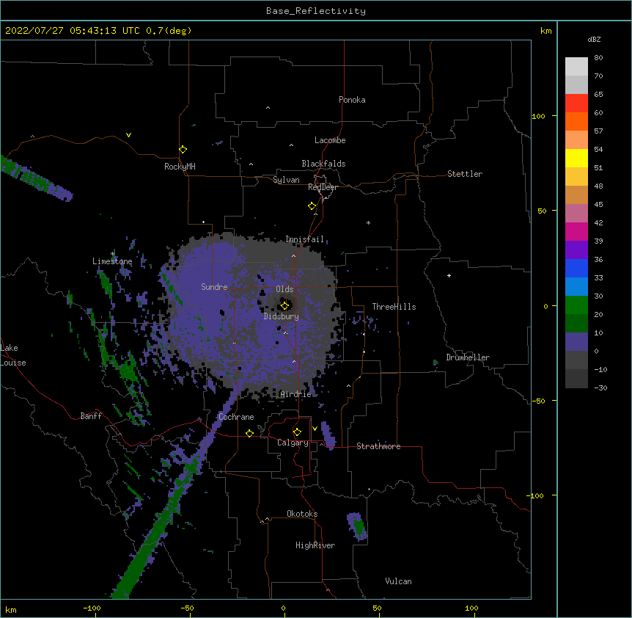Image resolution: width=632 pixels, height=618 pixels.
Task: Click the Ponoka city label
Action: point(352,100)
